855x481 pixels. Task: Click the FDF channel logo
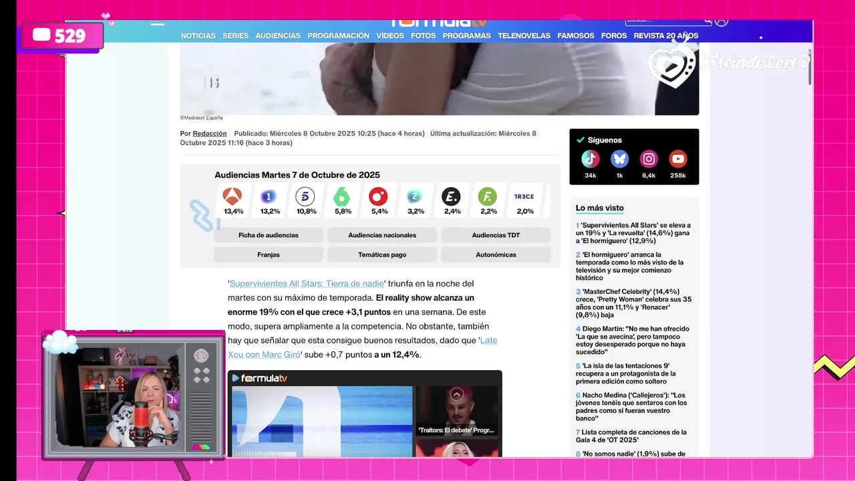click(x=488, y=196)
